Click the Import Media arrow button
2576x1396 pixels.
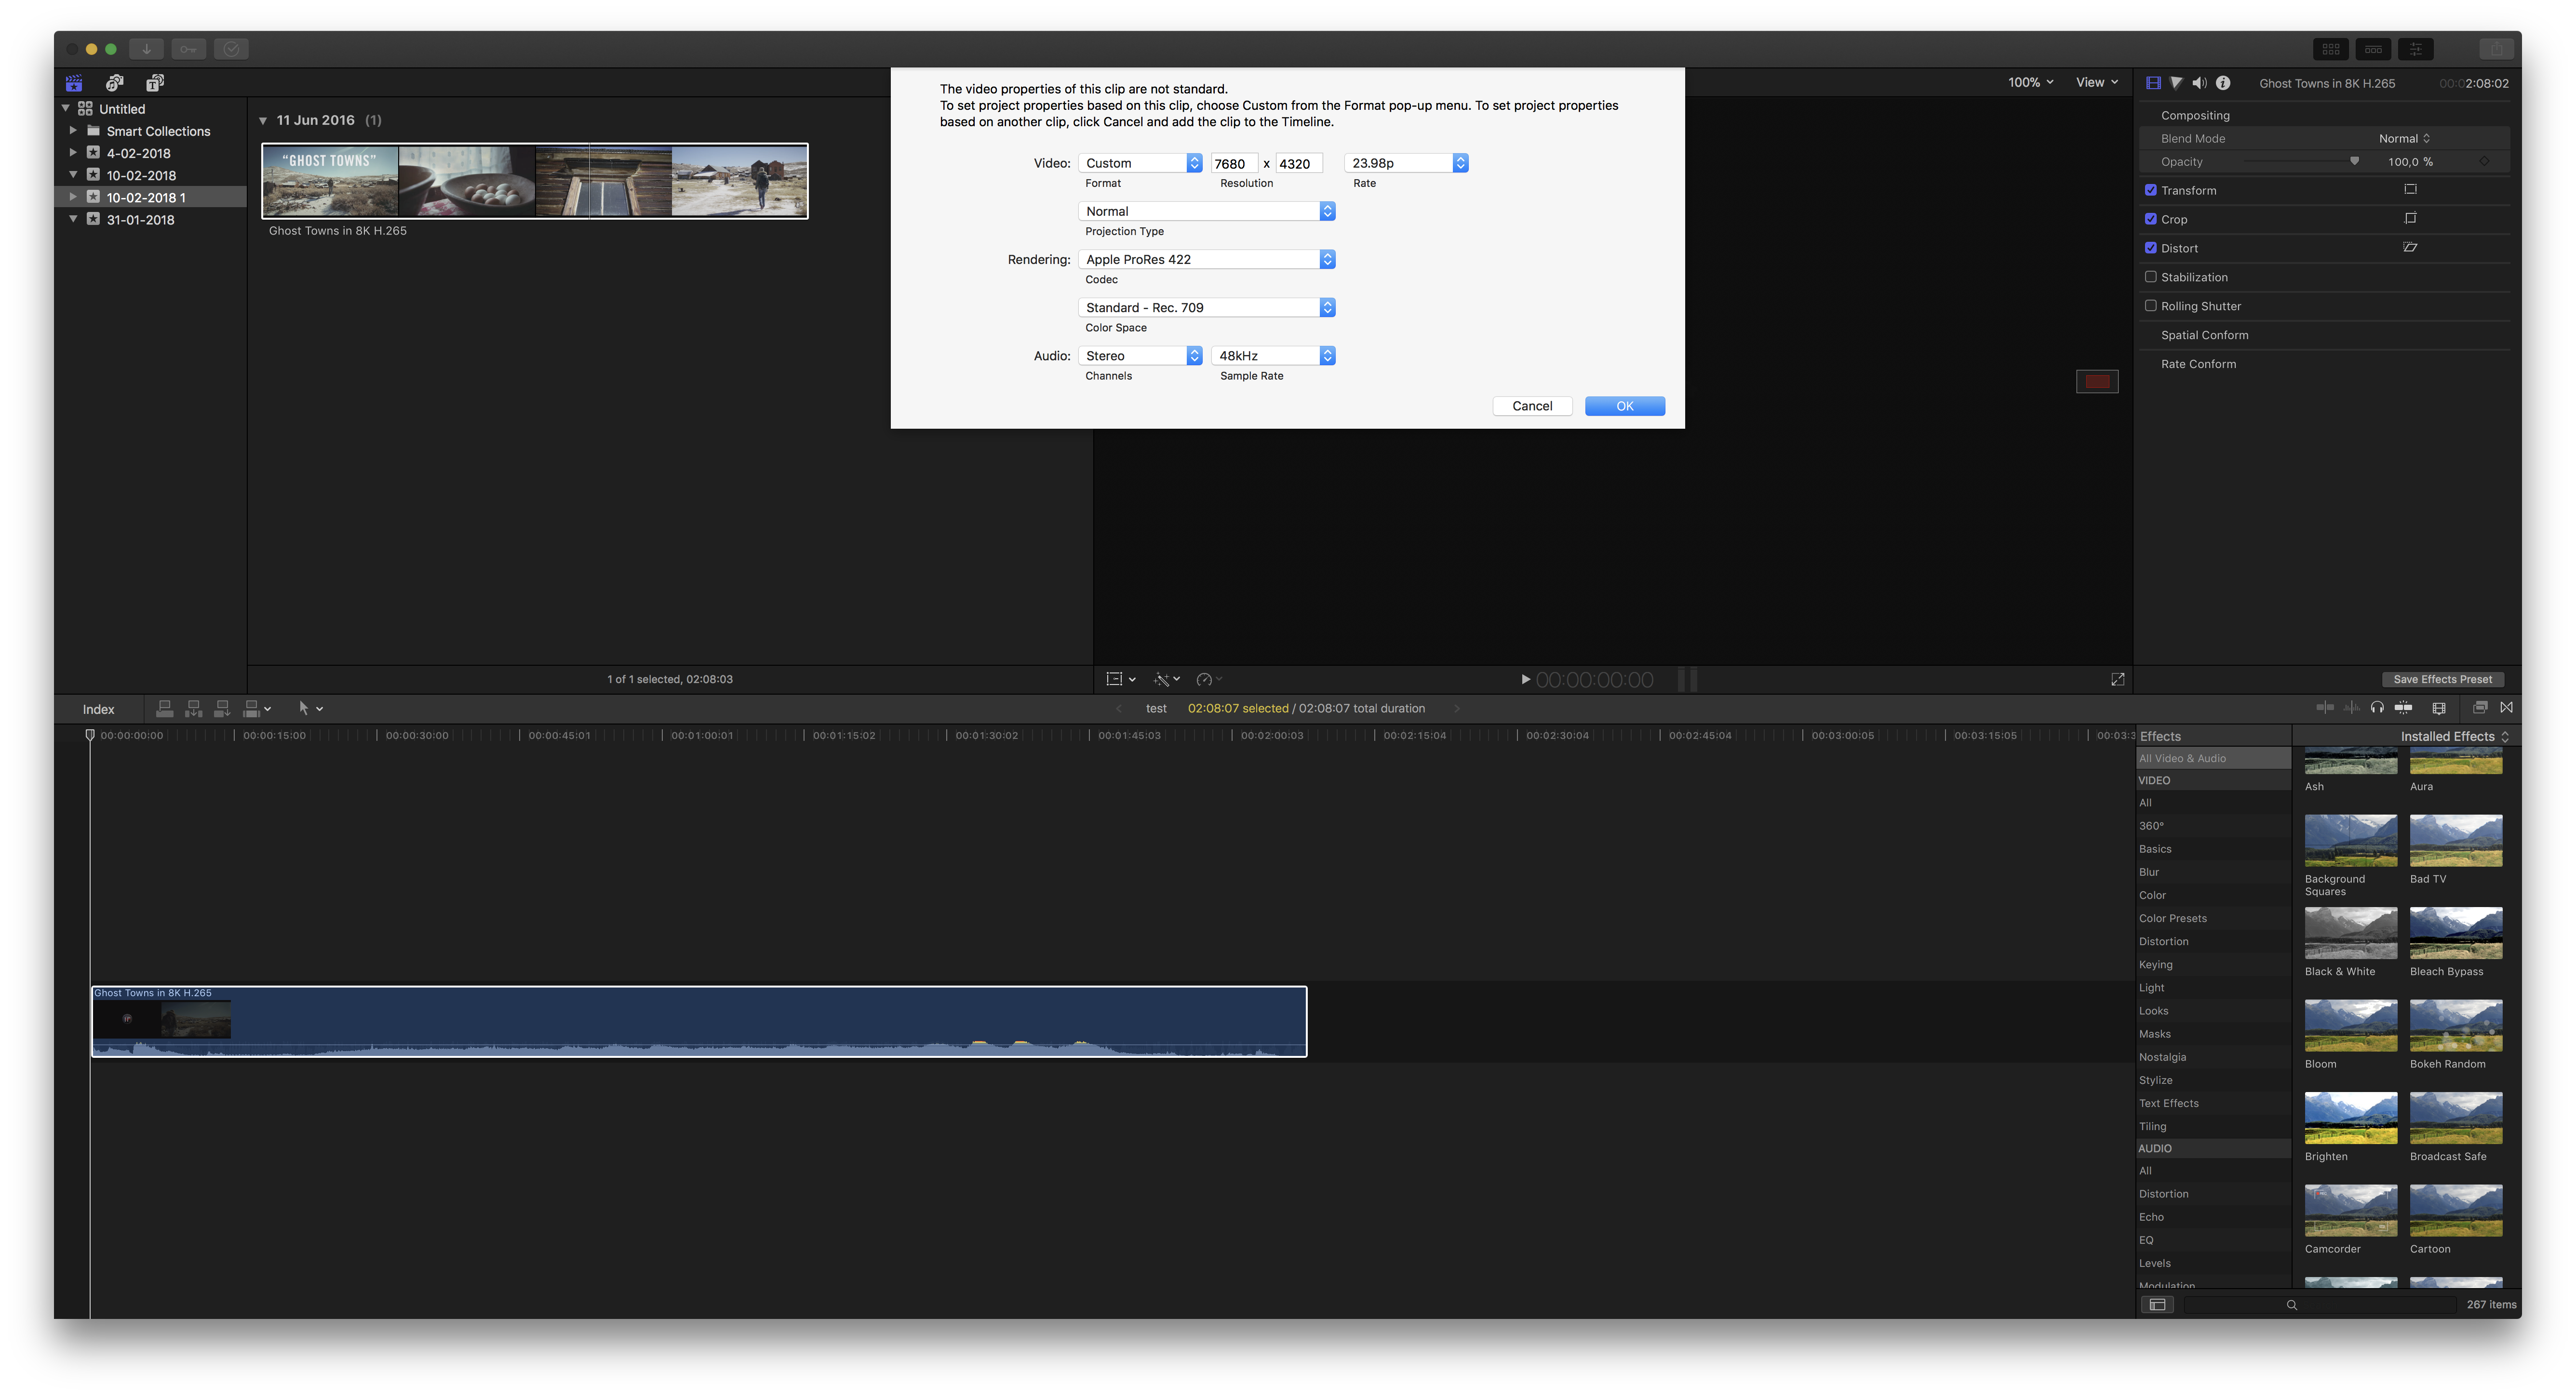coord(146,49)
